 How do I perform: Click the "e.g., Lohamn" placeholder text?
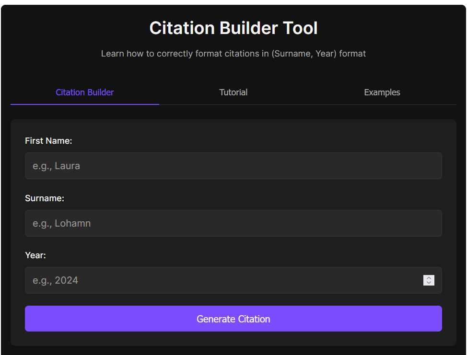tap(61, 223)
